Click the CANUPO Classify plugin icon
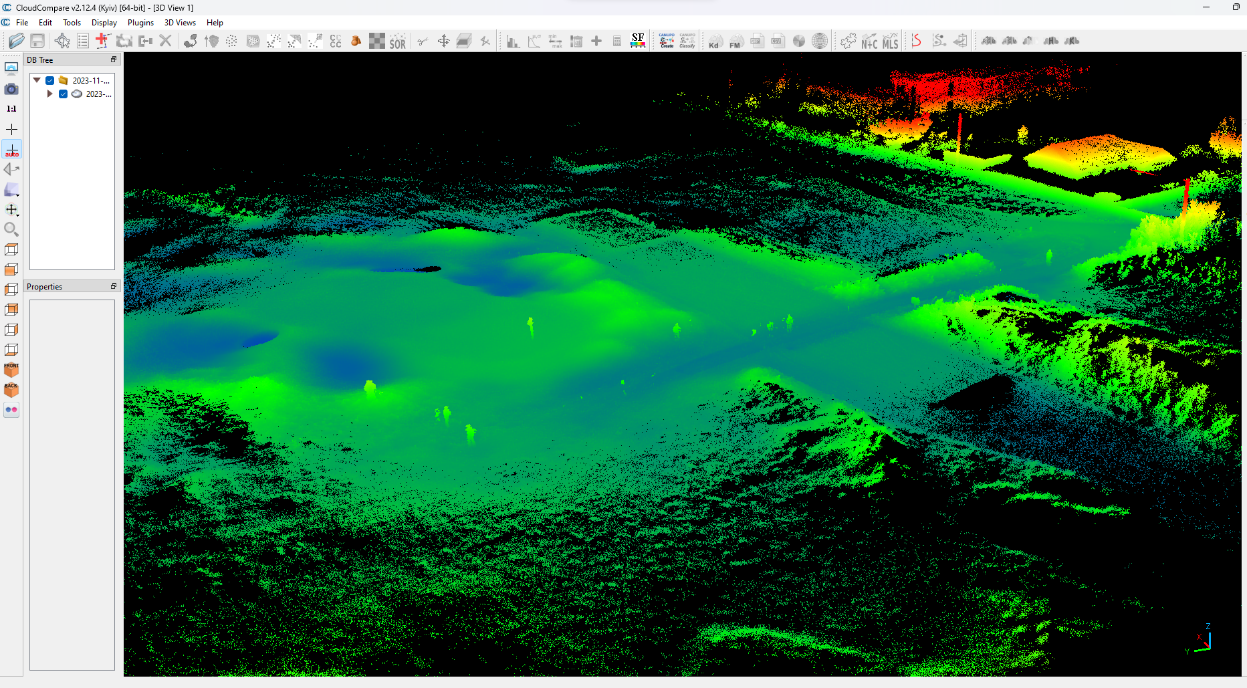Image resolution: width=1247 pixels, height=688 pixels. point(687,41)
